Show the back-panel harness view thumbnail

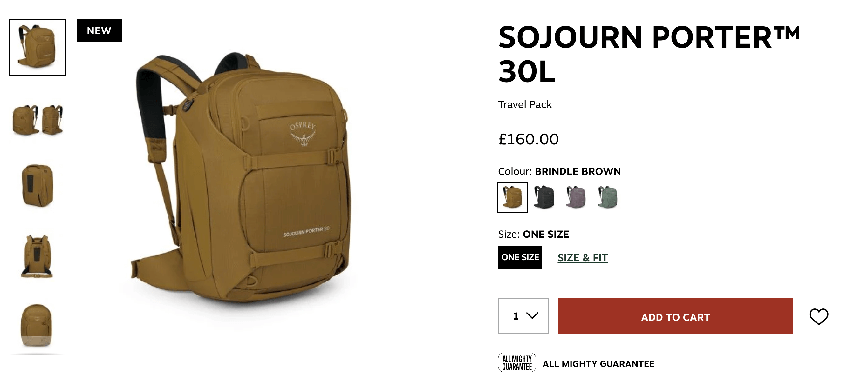37,256
